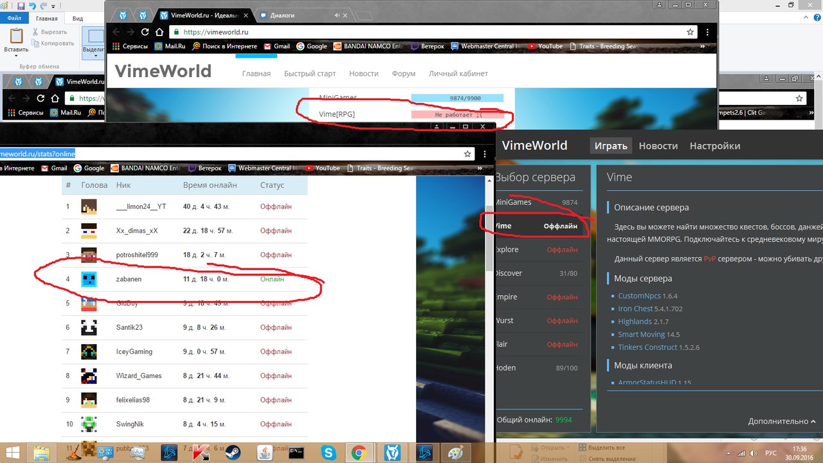Screen dimensions: 823x463
Task: Click home icon in top browser window
Action: 159,32
